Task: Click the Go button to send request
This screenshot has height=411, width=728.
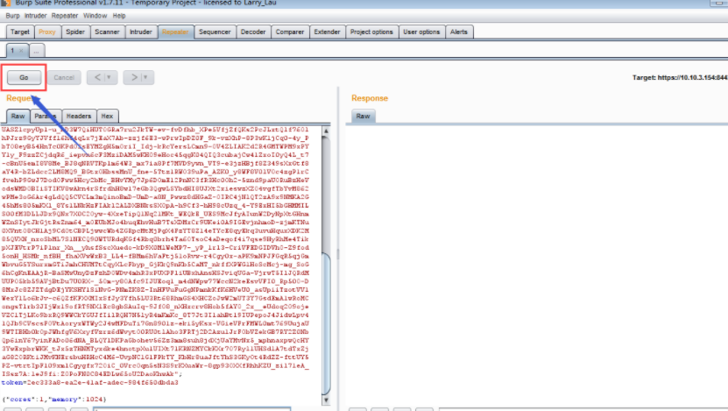Action: tap(24, 78)
